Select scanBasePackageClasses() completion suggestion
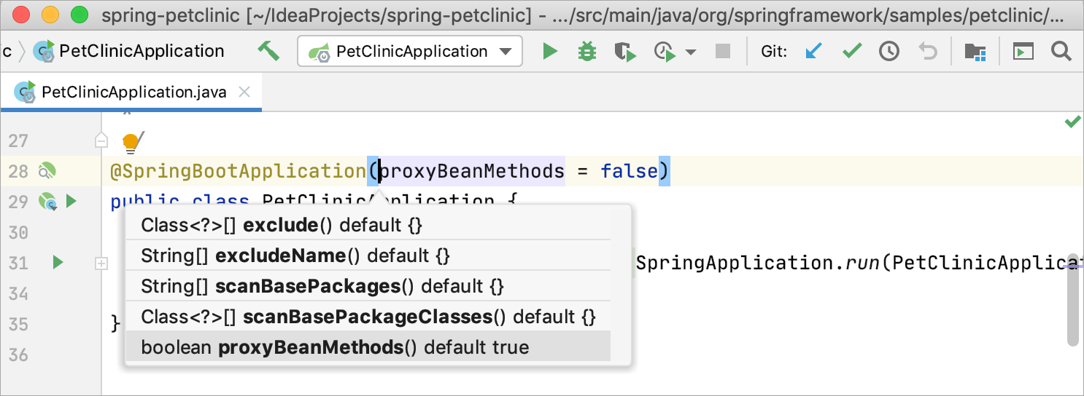 click(x=368, y=317)
